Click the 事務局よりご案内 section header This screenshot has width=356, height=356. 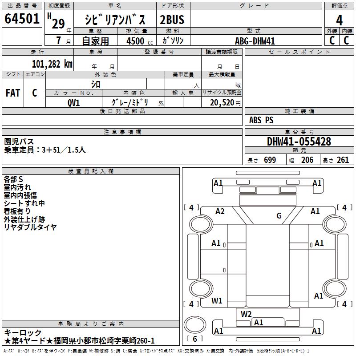pos(91,324)
